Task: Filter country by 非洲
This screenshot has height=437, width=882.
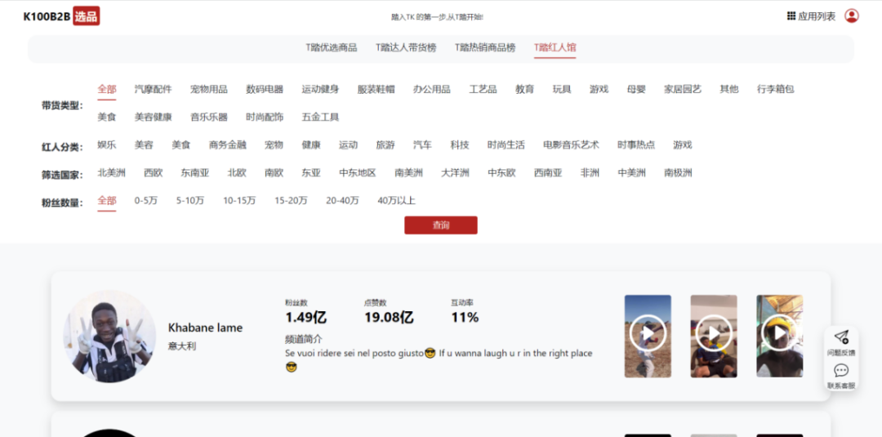Action: tap(590, 172)
